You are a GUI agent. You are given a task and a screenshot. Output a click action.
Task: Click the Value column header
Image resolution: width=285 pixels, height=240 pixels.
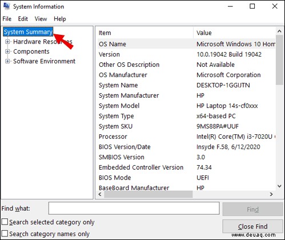235,33
